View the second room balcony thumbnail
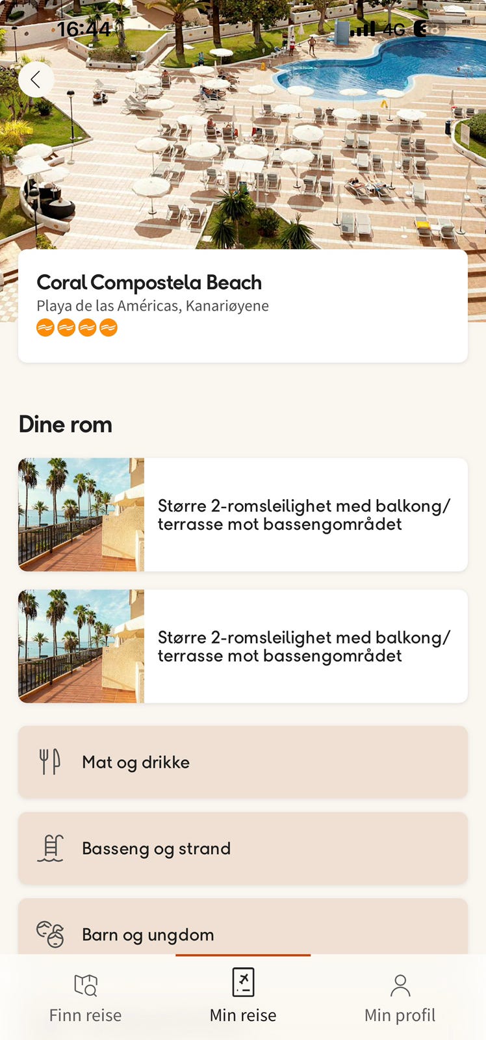This screenshot has width=486, height=1040. tap(81, 646)
